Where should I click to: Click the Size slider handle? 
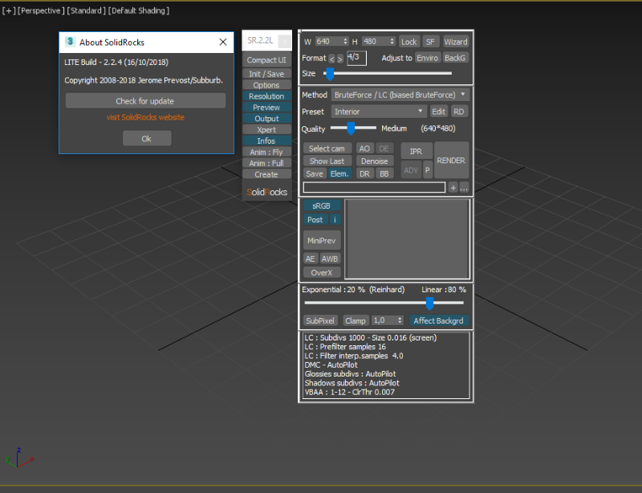pyautogui.click(x=330, y=74)
